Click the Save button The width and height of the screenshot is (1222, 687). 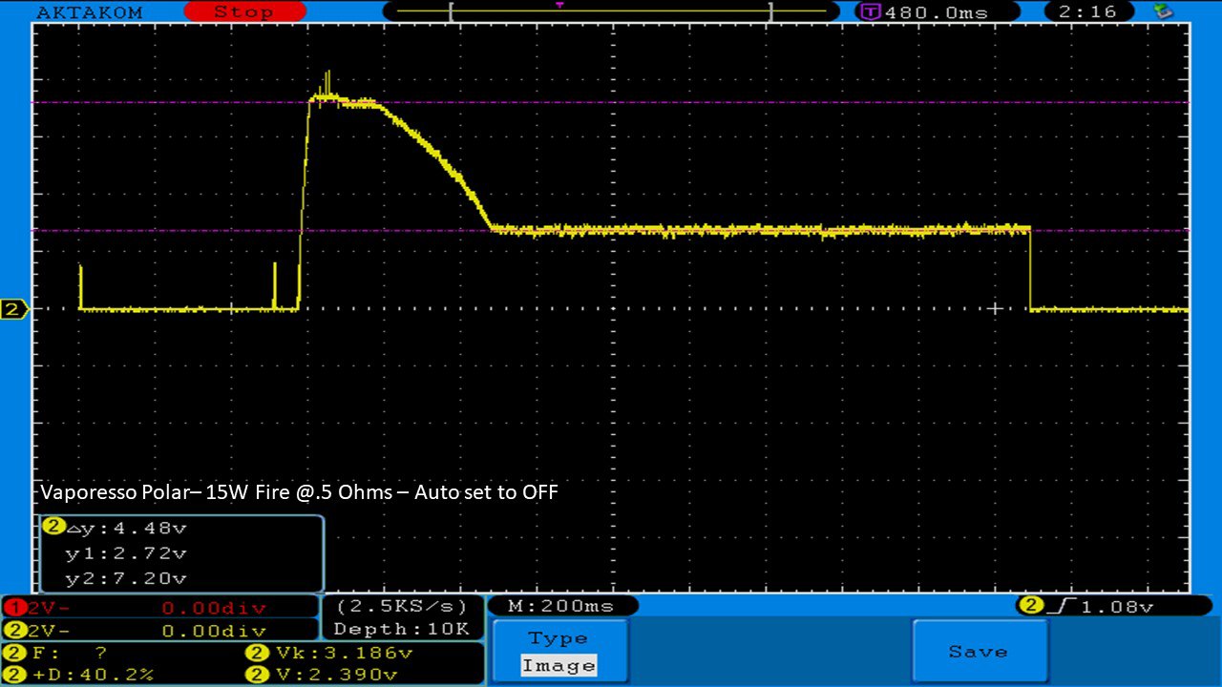(x=979, y=652)
